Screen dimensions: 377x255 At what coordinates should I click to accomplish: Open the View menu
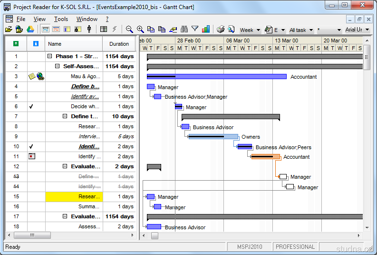(x=40, y=19)
